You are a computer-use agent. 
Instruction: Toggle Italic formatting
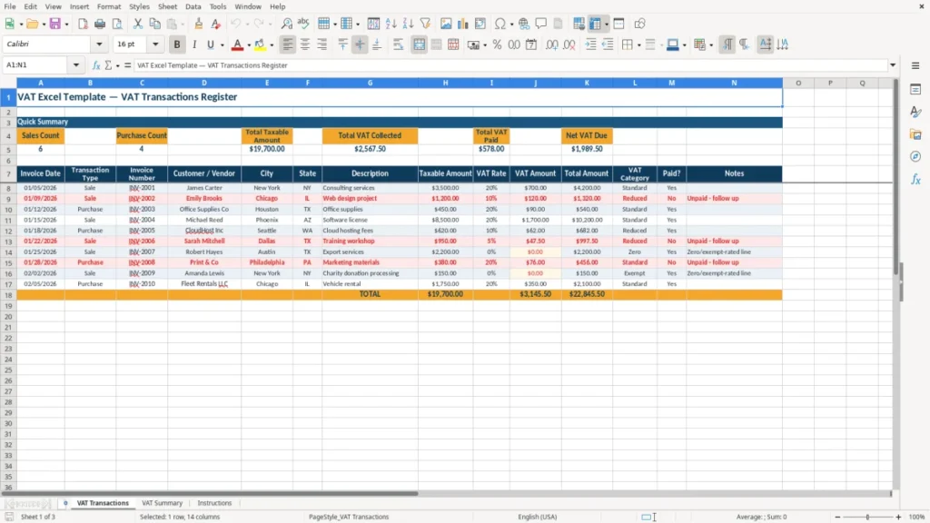click(x=194, y=44)
